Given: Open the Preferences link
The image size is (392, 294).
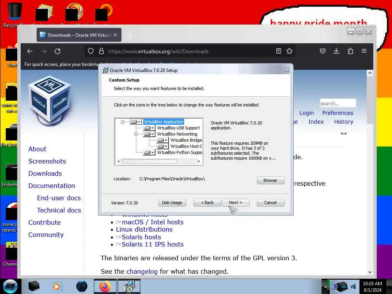Looking at the screenshot, I should tap(338, 113).
